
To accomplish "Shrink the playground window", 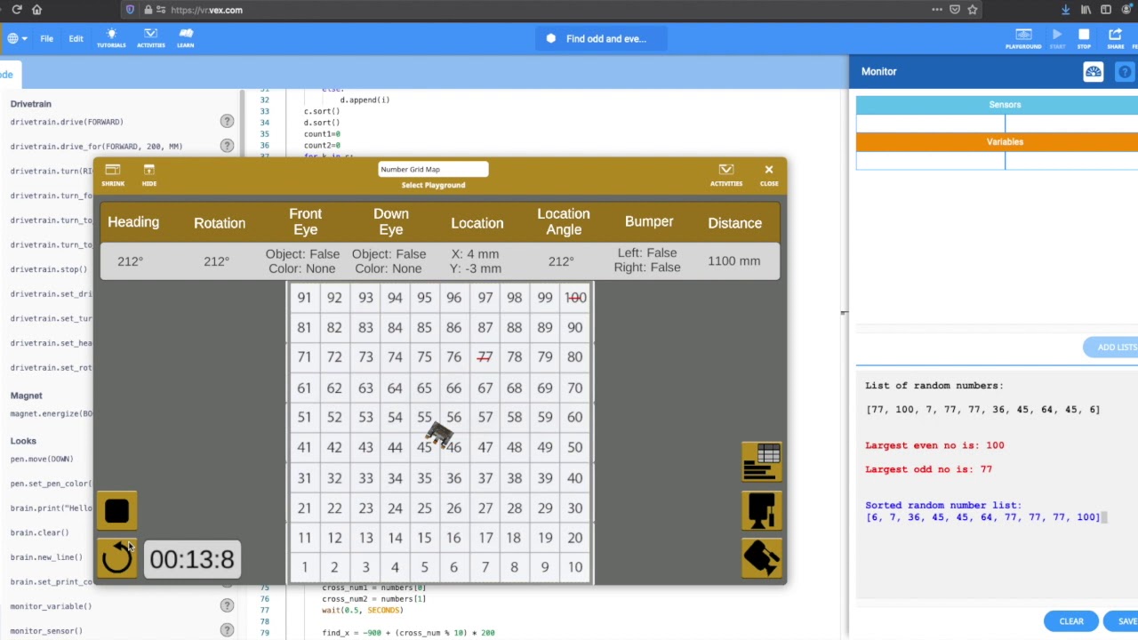I will tap(113, 174).
